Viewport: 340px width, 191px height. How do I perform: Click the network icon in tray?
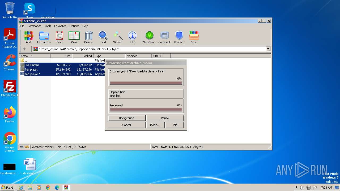tap(308, 188)
